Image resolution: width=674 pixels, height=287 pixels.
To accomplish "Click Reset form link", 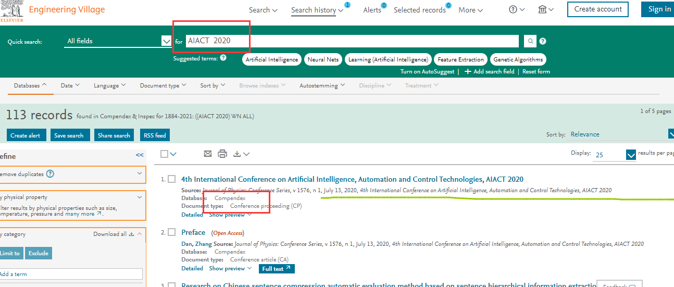I will pos(536,71).
